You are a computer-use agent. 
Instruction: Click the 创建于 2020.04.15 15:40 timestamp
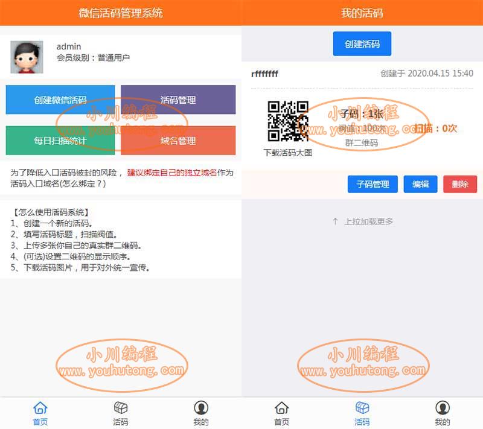pos(427,74)
